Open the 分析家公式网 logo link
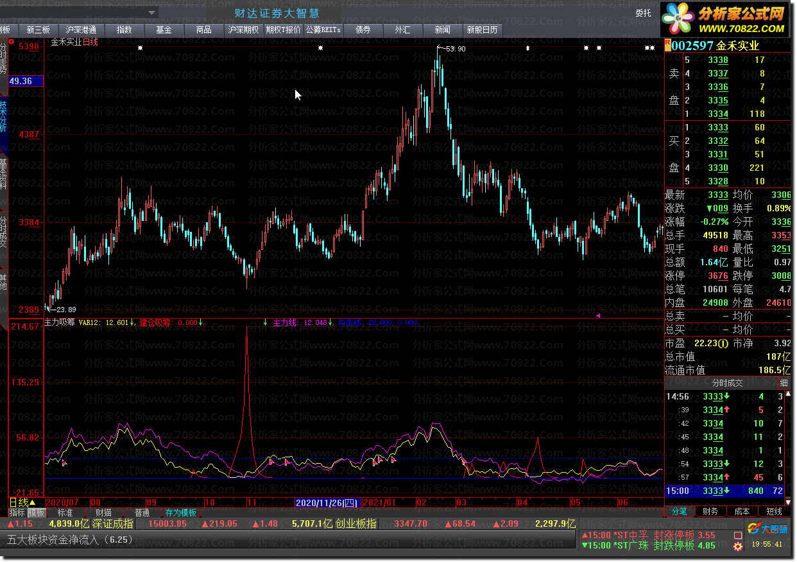Viewport: 797px width, 562px height. point(726,20)
